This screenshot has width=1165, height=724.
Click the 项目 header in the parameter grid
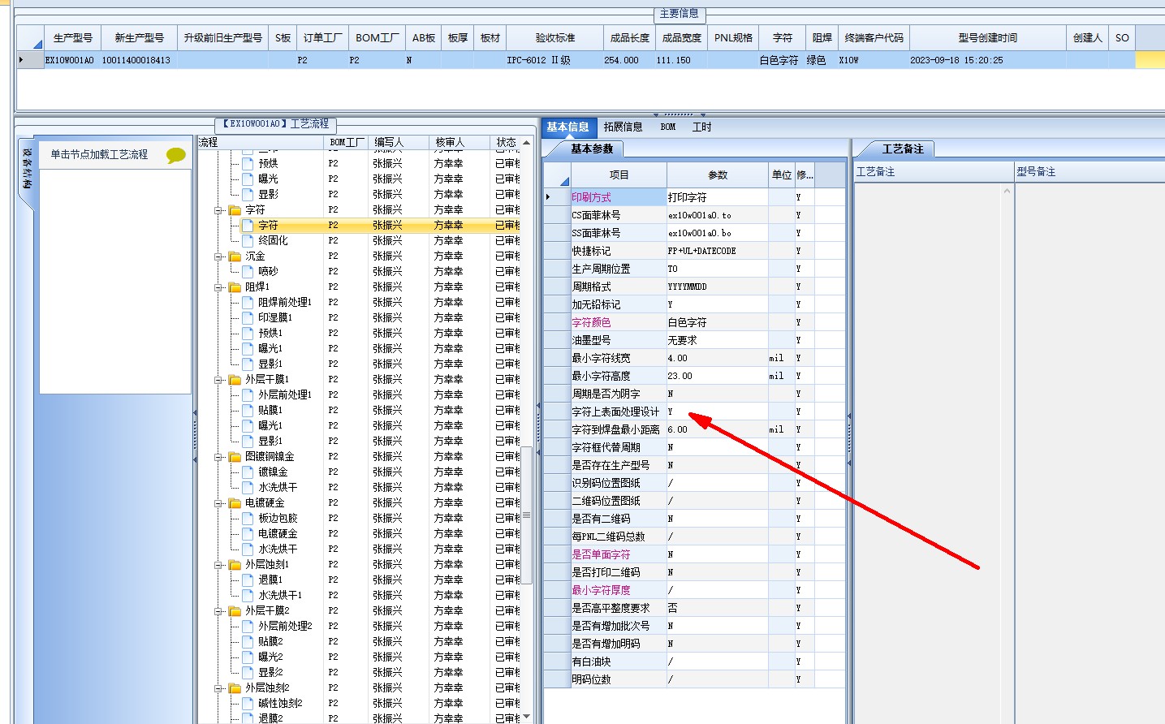pos(619,175)
